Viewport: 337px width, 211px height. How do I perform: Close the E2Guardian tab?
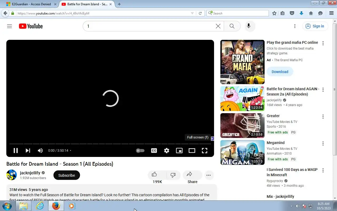[55, 4]
